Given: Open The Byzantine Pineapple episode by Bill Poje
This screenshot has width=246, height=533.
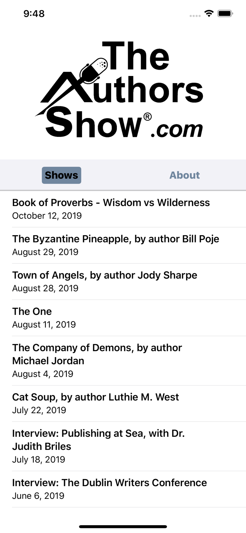Looking at the screenshot, I should pyautogui.click(x=115, y=239).
